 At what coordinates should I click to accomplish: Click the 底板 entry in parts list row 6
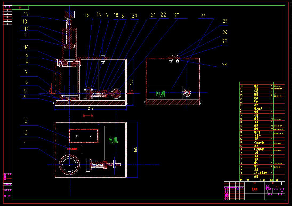[256, 159]
